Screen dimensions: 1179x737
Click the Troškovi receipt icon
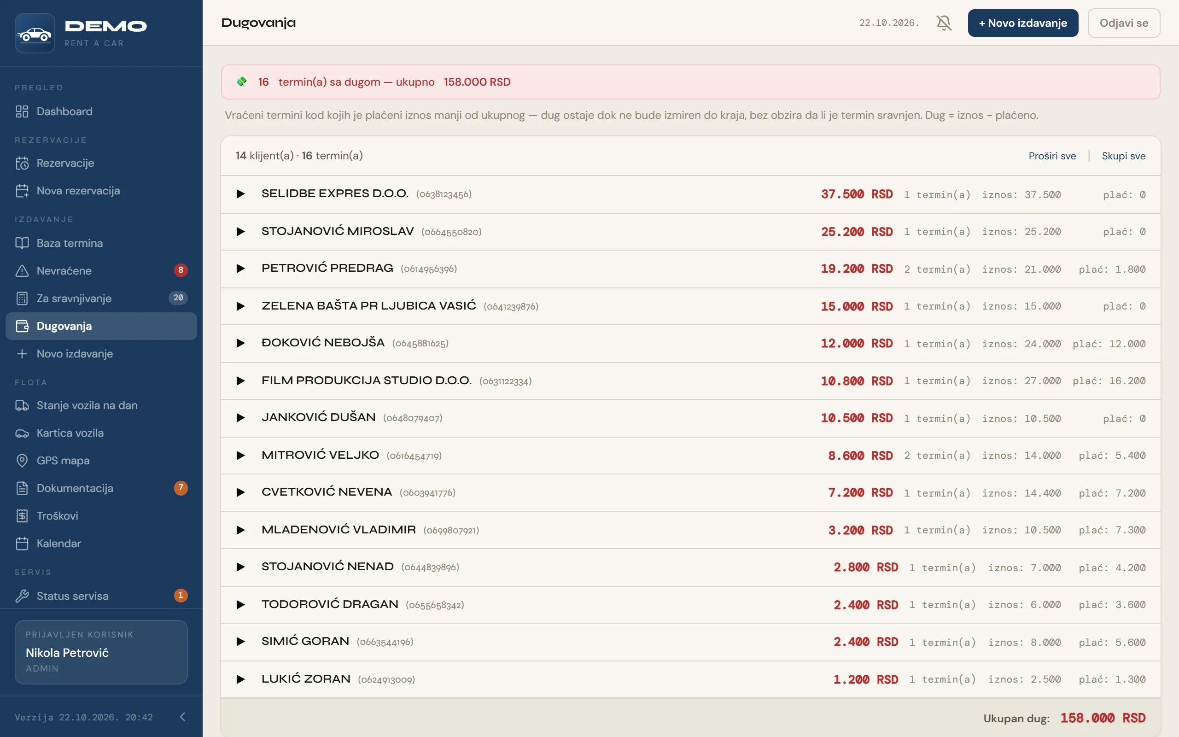pos(22,516)
